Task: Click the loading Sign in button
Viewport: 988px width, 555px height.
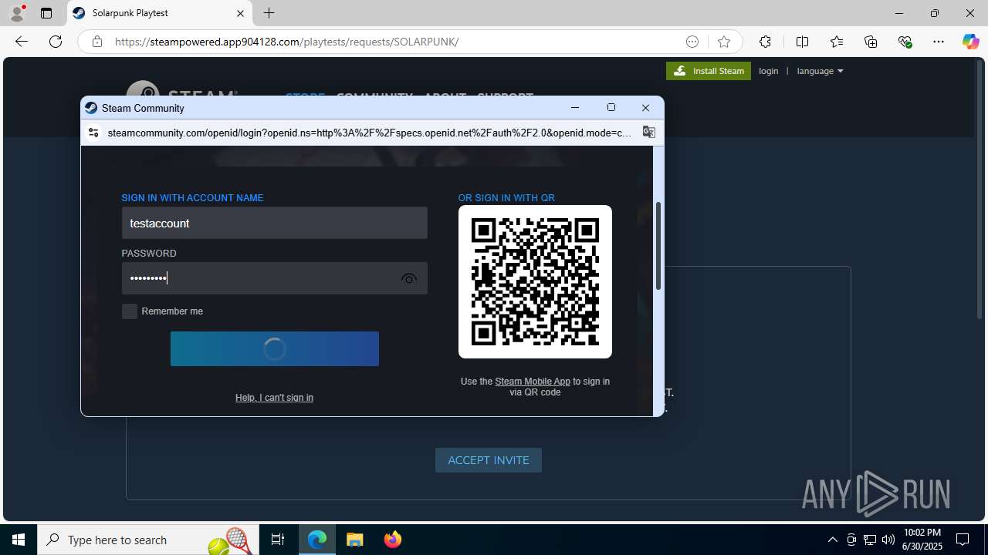Action: [274, 349]
